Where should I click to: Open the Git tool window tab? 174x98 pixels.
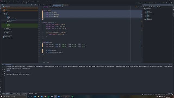[4, 93]
